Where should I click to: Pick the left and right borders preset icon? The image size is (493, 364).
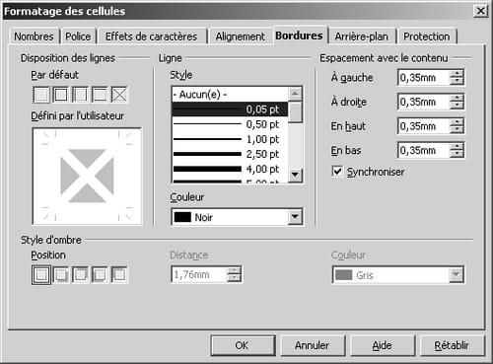(x=80, y=95)
